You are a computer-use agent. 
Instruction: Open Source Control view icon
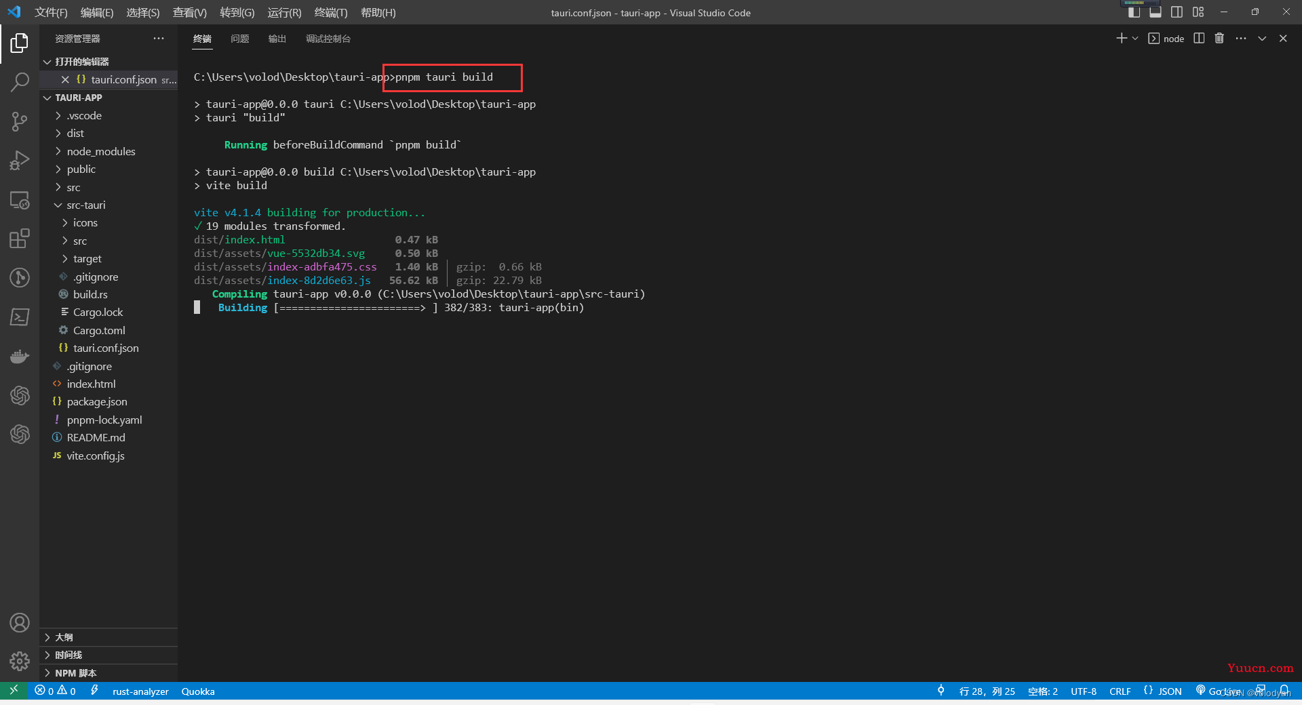coord(20,122)
